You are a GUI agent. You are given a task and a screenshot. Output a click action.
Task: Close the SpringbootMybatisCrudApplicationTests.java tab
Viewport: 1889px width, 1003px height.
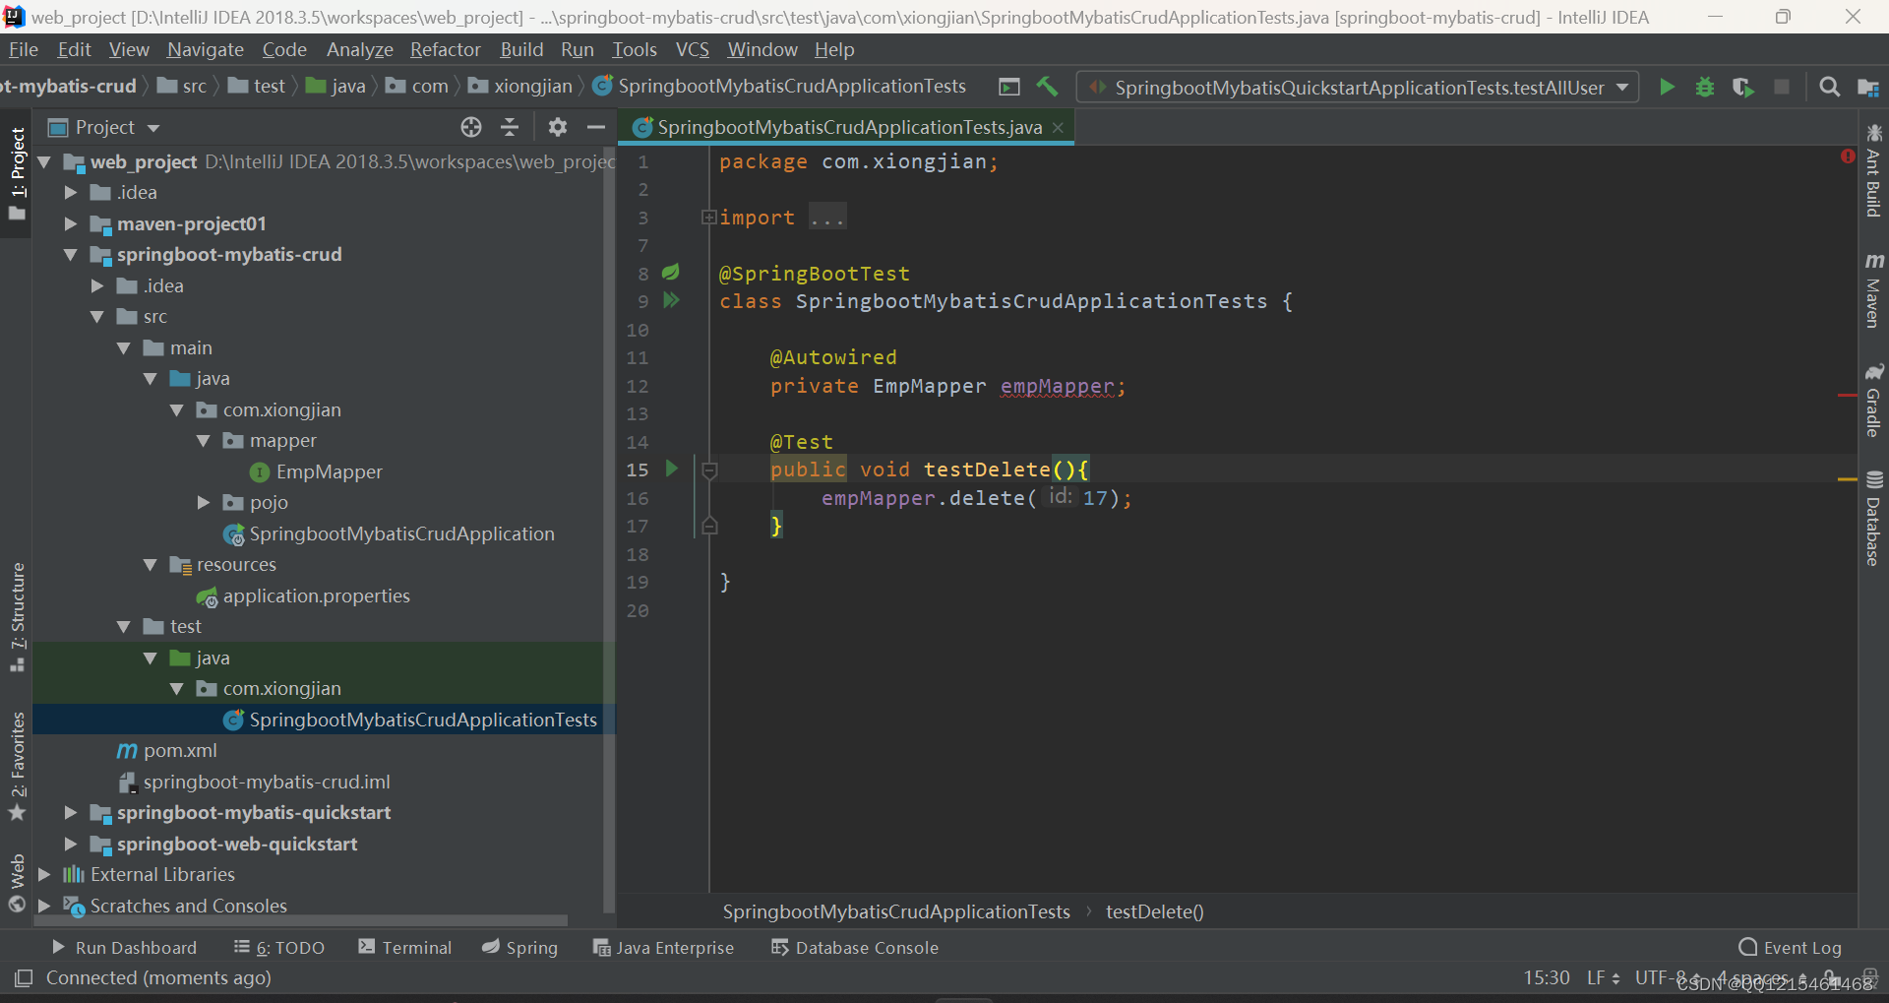(1058, 127)
